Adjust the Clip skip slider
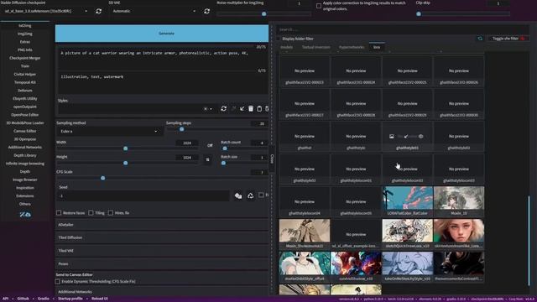 463,14
